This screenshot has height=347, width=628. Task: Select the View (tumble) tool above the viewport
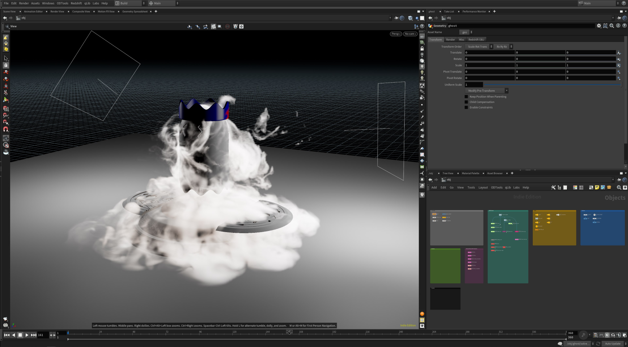tap(189, 26)
